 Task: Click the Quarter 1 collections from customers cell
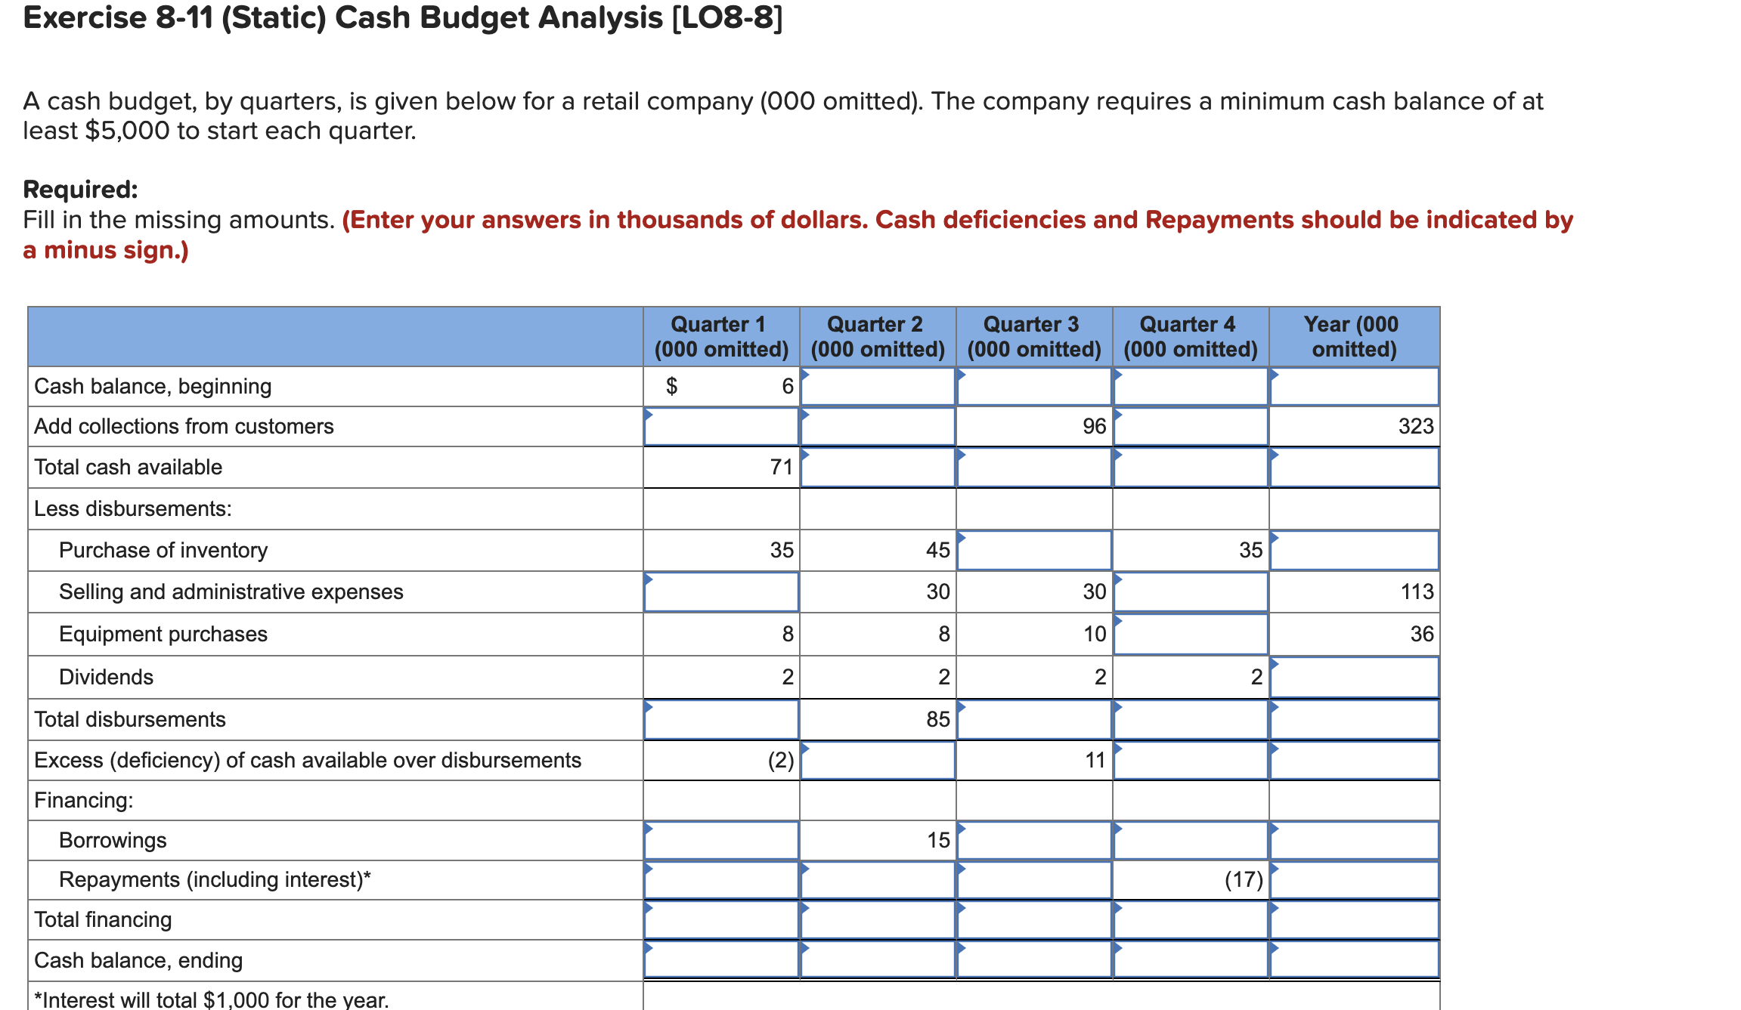(720, 427)
